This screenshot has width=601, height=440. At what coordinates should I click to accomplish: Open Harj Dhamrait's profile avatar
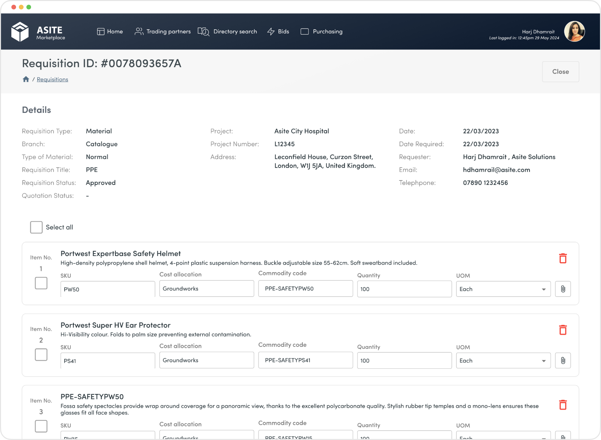point(575,31)
